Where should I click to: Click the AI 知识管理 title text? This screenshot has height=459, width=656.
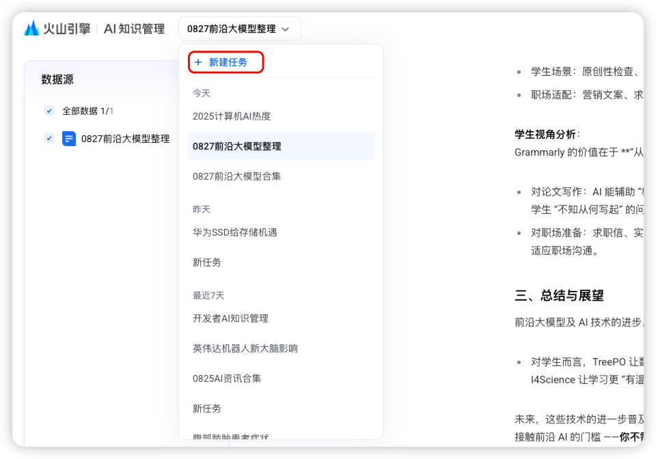coord(135,29)
